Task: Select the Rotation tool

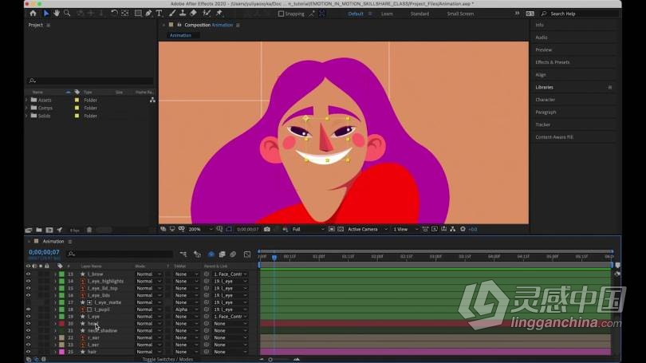Action: pos(114,14)
